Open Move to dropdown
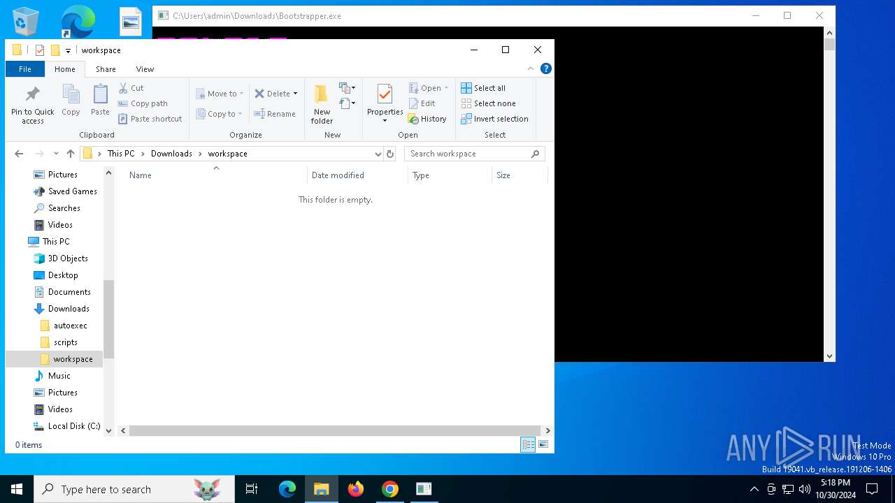The width and height of the screenshot is (895, 503). tap(220, 94)
